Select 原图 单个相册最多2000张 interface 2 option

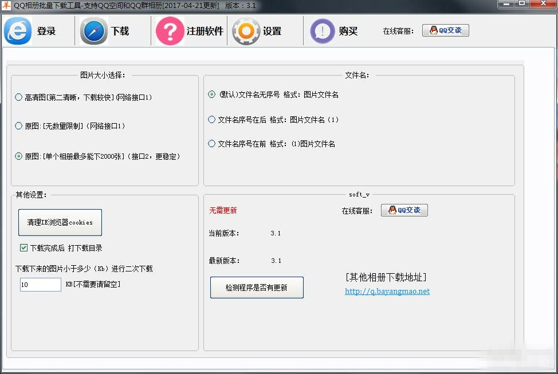pyautogui.click(x=97, y=156)
